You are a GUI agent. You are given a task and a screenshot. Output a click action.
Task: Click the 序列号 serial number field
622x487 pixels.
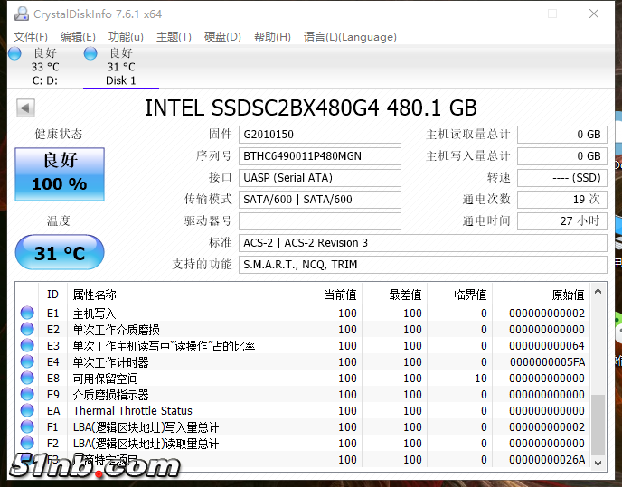(320, 156)
